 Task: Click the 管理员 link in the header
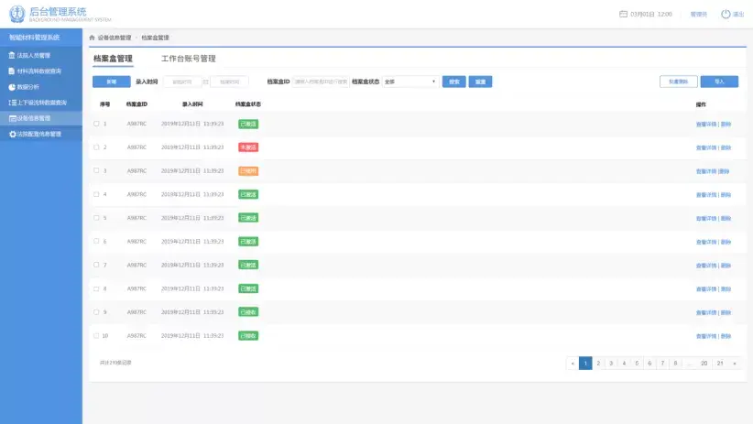699,15
